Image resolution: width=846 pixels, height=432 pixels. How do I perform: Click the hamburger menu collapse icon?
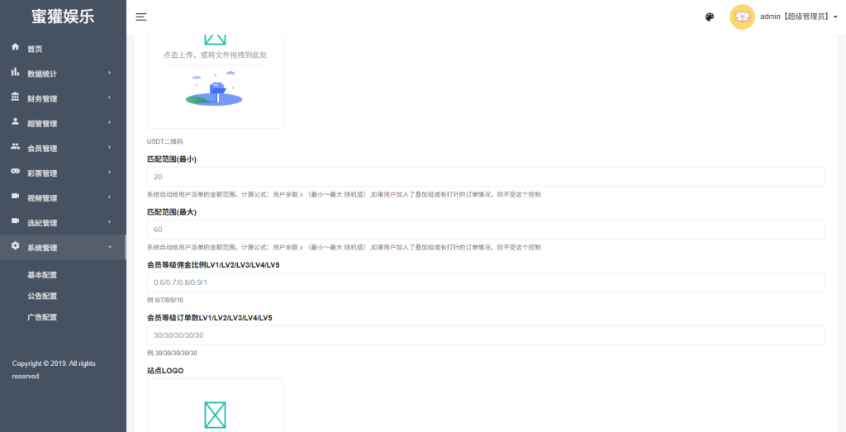pyautogui.click(x=141, y=17)
